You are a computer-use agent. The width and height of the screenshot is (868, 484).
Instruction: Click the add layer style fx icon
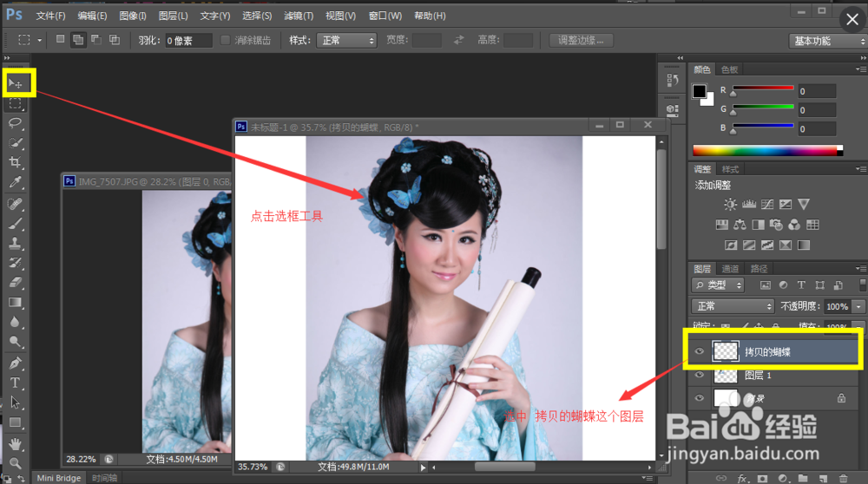pos(742,478)
